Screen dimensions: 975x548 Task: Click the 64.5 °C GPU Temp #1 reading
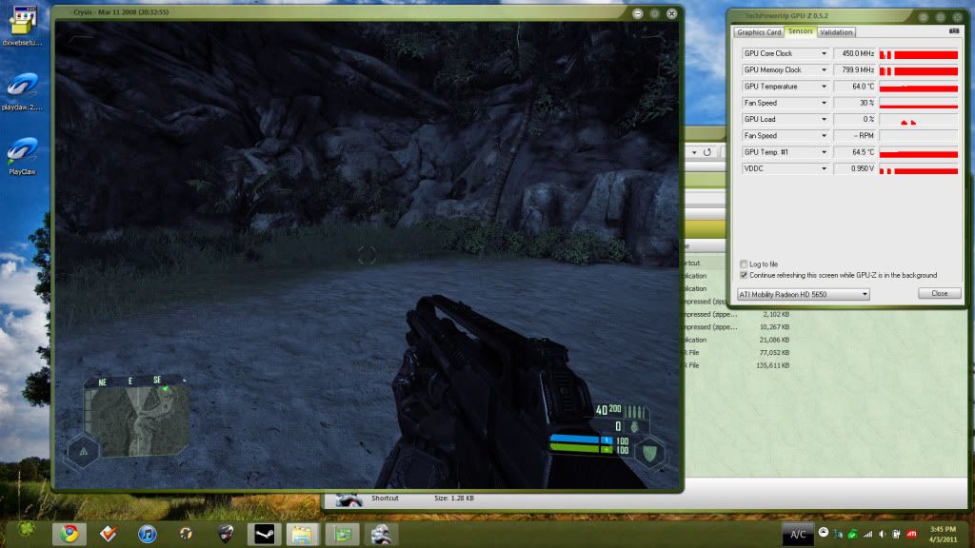click(x=854, y=152)
